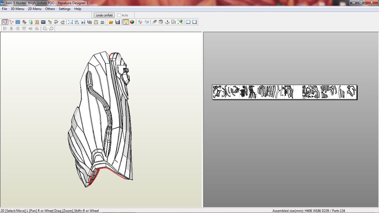Open the 3D Menu
The image size is (379, 213).
click(17, 9)
